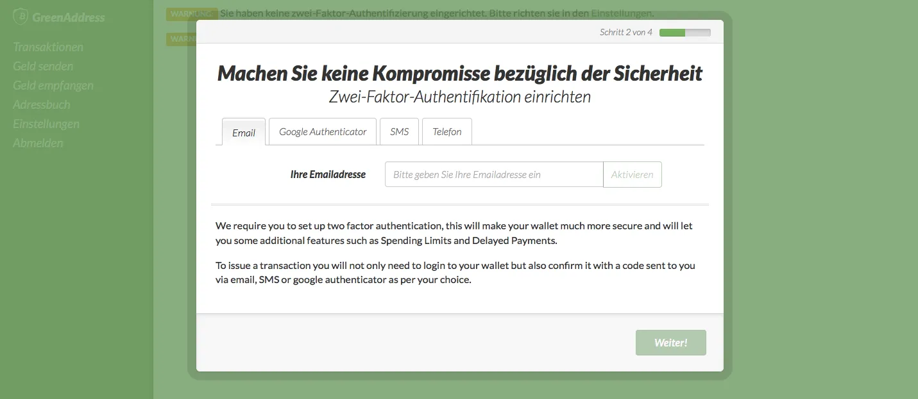The height and width of the screenshot is (399, 918).
Task: Click the first WARNUNG badge
Action: 191,13
